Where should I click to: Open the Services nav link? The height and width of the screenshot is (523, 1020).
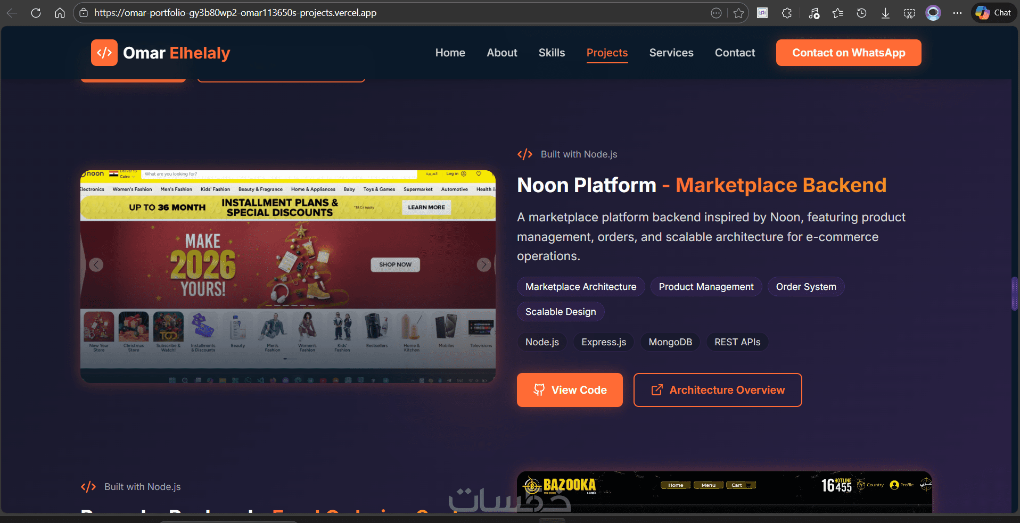click(671, 53)
